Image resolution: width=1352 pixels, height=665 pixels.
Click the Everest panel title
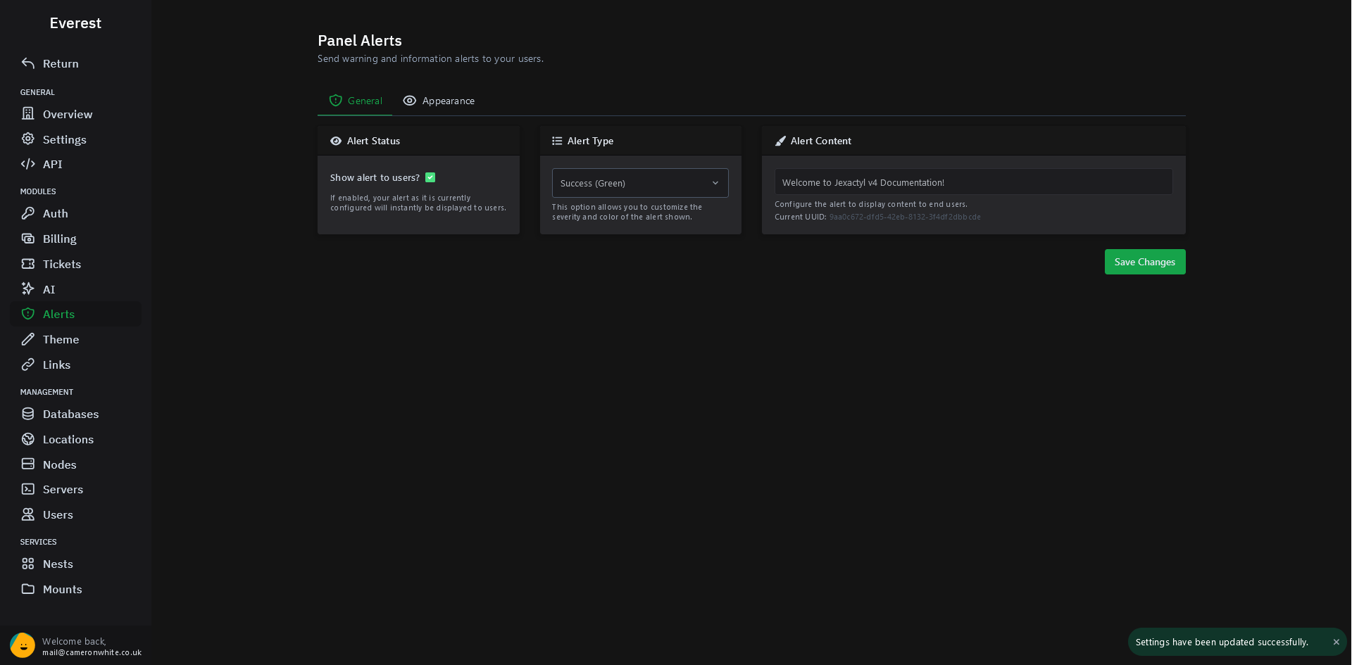(75, 23)
